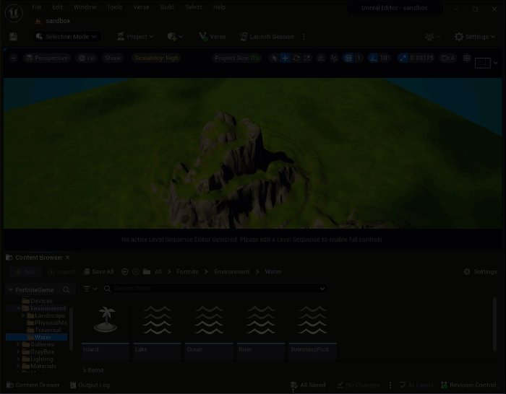Open the Perspective view dropdown
Screen dimensions: 506x394
(47, 58)
